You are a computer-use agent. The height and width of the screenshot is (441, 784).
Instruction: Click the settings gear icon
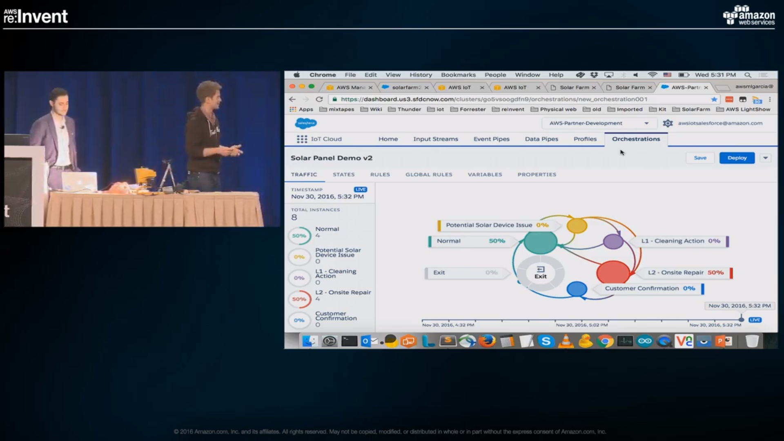(x=668, y=123)
